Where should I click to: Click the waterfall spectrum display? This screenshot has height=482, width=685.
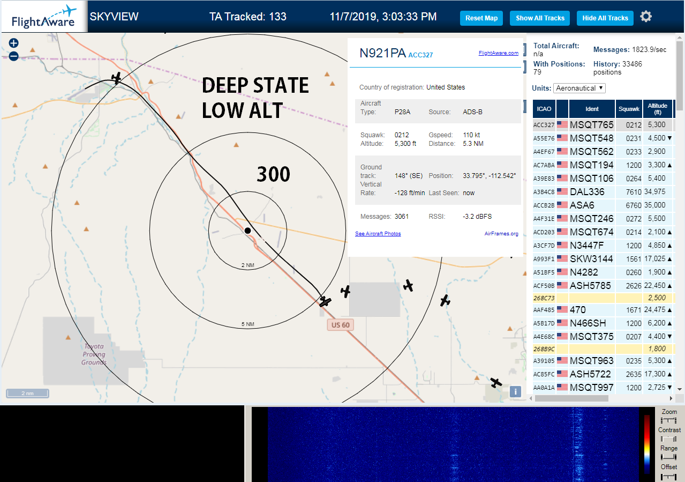pyautogui.click(x=453, y=444)
